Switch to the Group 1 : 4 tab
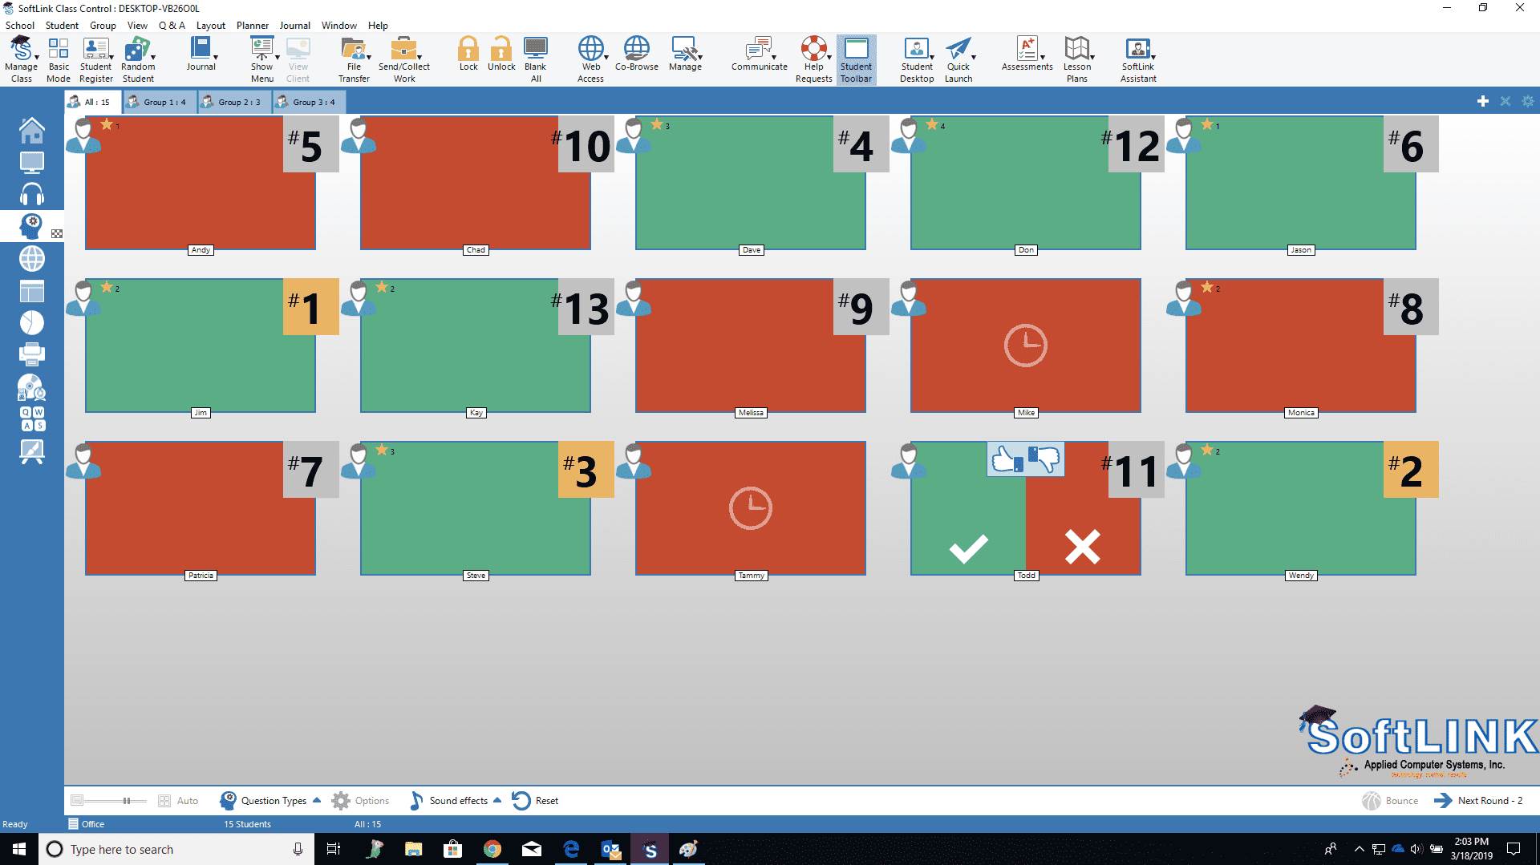This screenshot has height=865, width=1540. click(x=160, y=102)
